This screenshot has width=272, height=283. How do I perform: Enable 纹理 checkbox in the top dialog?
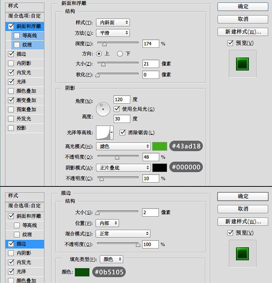point(17,45)
